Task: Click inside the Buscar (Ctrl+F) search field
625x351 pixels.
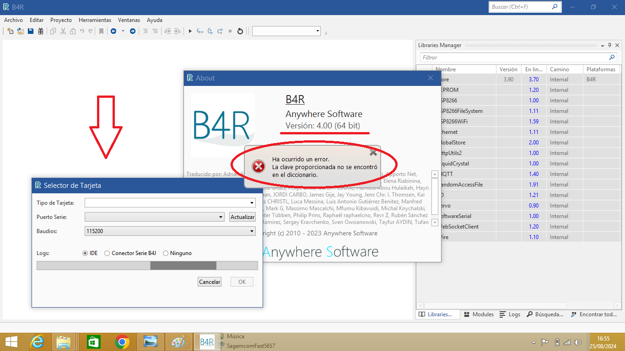Action: [x=520, y=7]
